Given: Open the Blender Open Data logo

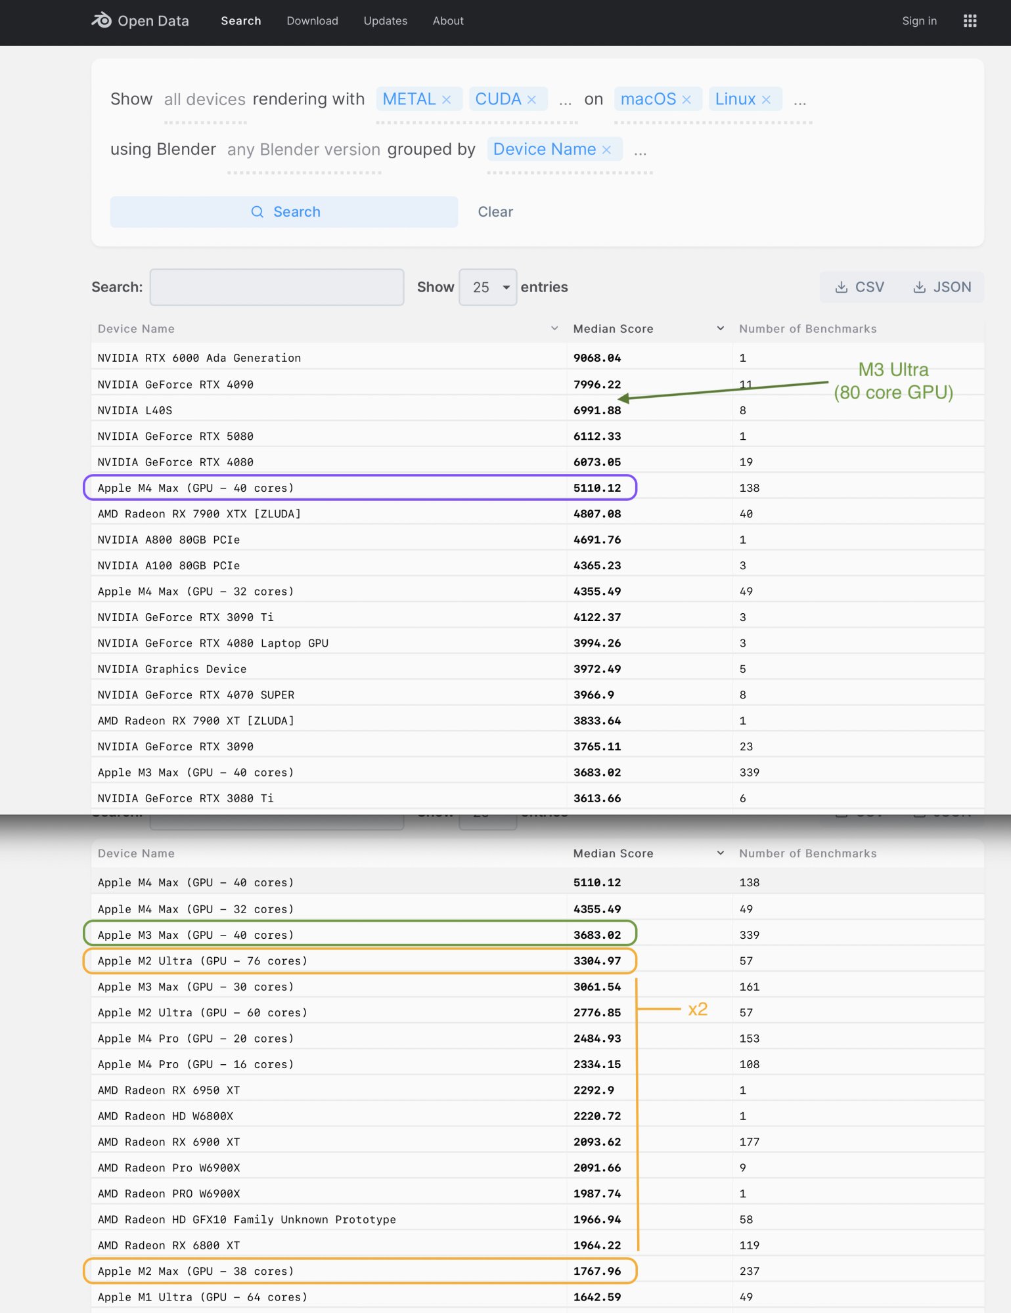Looking at the screenshot, I should [140, 21].
